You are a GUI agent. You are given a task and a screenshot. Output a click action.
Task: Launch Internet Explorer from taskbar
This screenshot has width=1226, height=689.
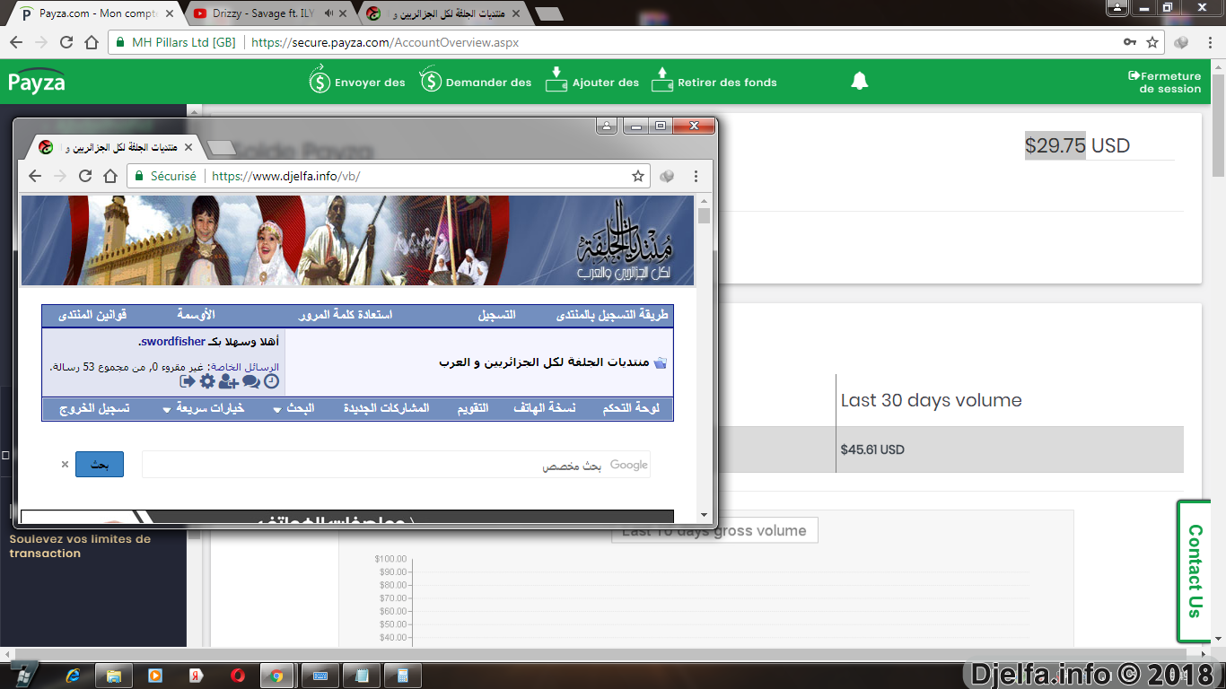click(73, 675)
